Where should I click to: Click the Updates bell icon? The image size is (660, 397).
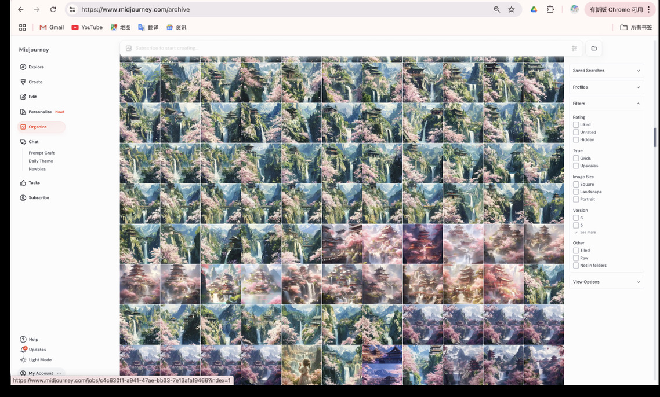click(23, 350)
